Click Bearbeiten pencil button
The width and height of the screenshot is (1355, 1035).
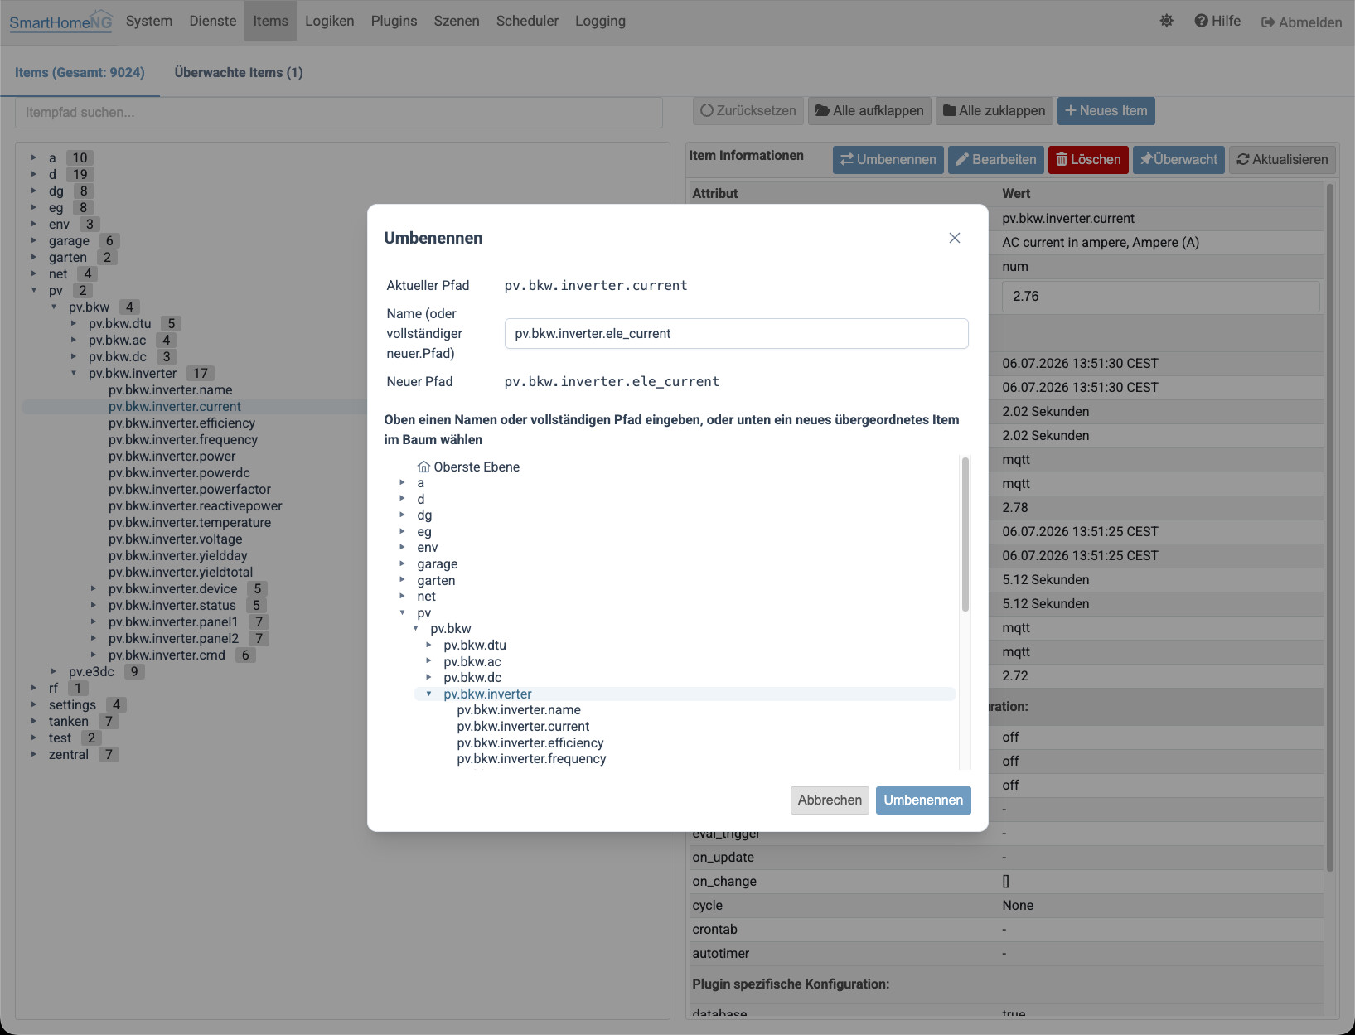[x=995, y=159]
